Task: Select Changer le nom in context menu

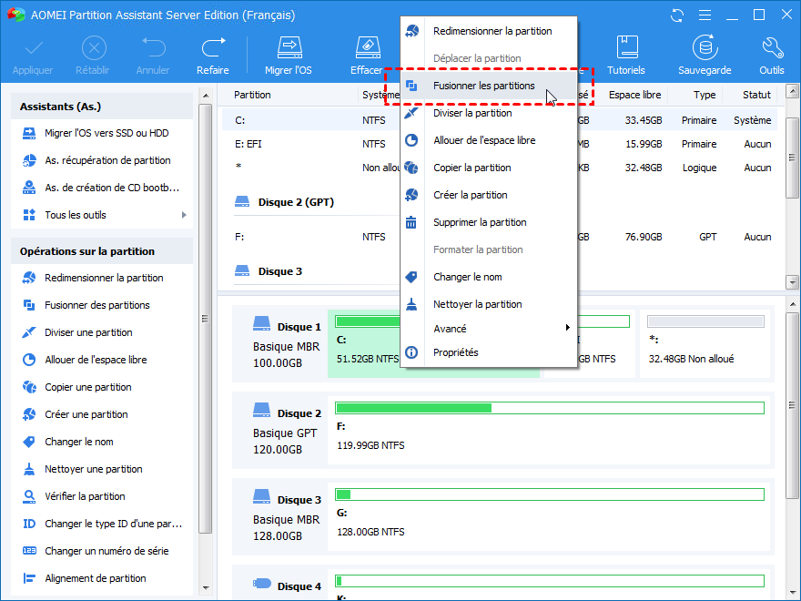Action: coord(489,278)
